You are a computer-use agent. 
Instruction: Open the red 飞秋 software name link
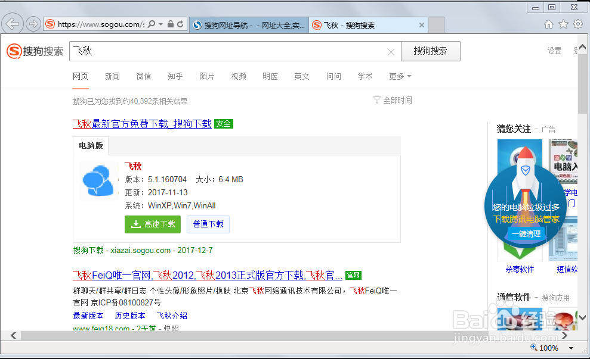click(x=133, y=166)
